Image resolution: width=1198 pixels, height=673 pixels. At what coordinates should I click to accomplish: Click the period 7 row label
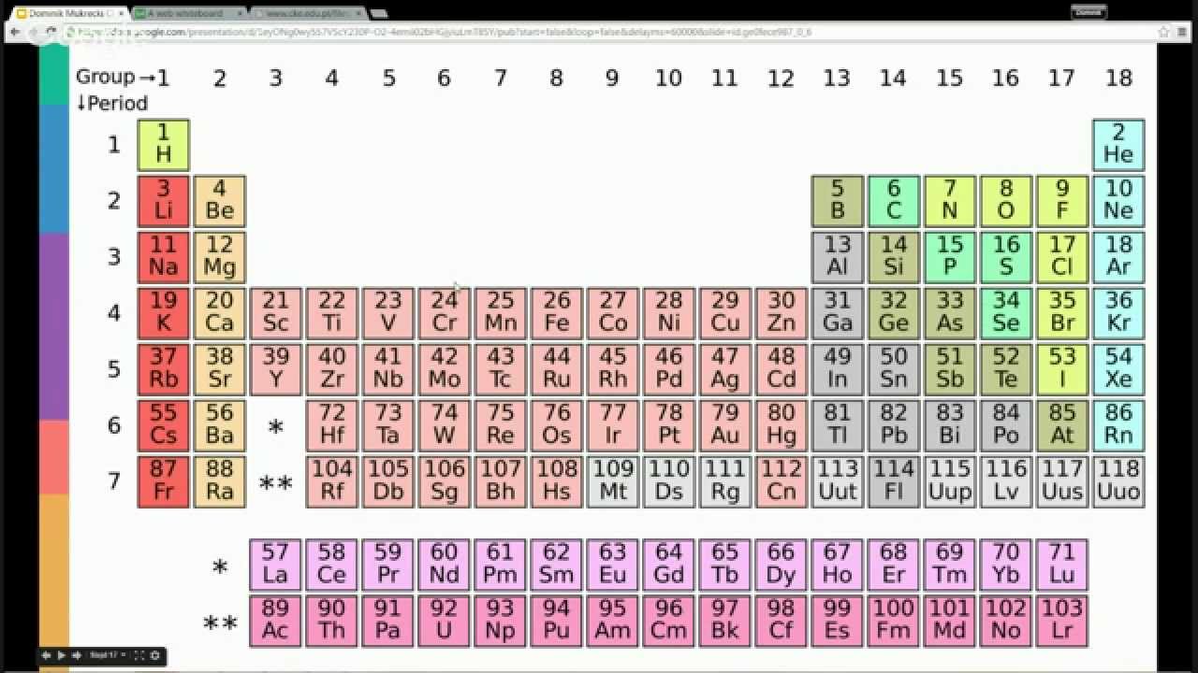(114, 481)
